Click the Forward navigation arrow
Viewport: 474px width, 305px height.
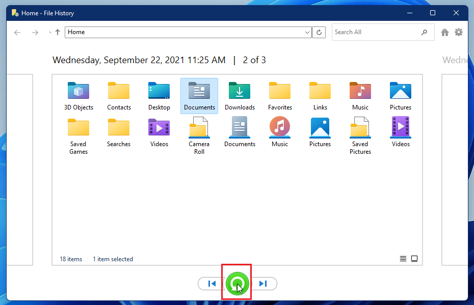click(35, 32)
